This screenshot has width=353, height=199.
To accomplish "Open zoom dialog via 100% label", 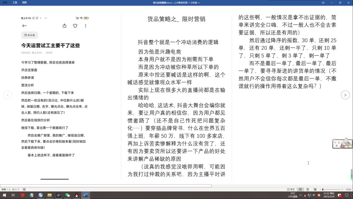I will (x=348, y=190).
